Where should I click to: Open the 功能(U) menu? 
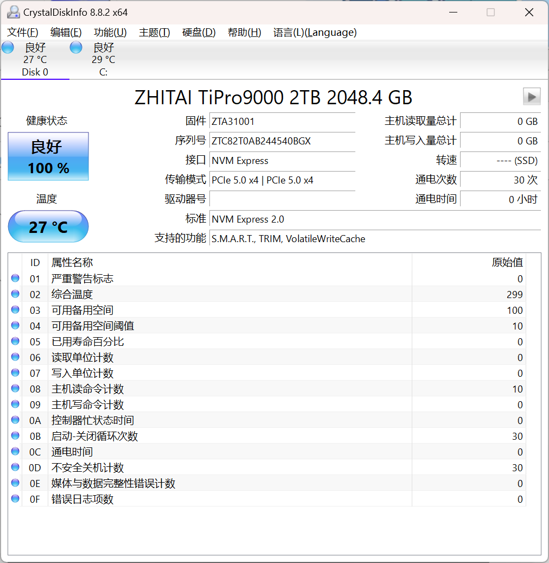(110, 33)
